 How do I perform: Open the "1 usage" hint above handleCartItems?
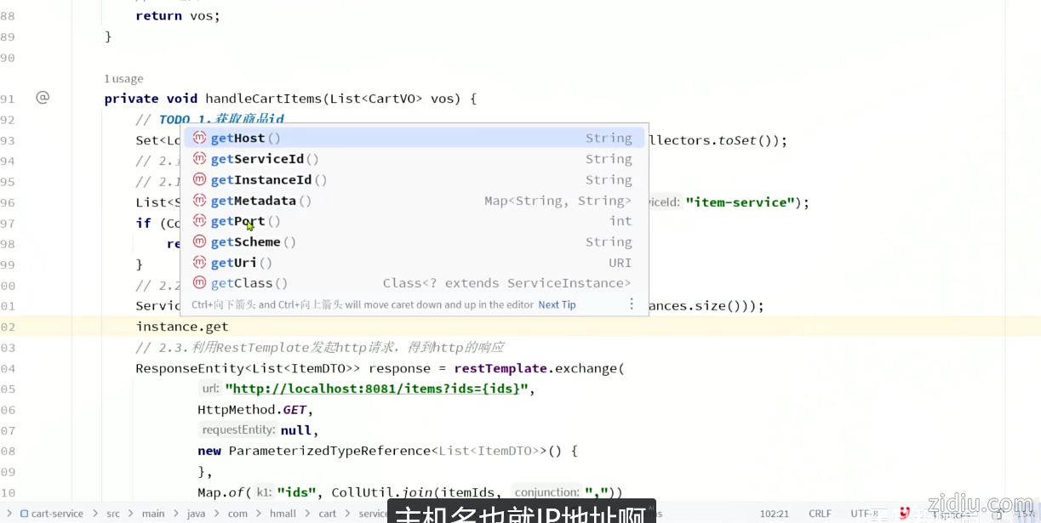[123, 78]
